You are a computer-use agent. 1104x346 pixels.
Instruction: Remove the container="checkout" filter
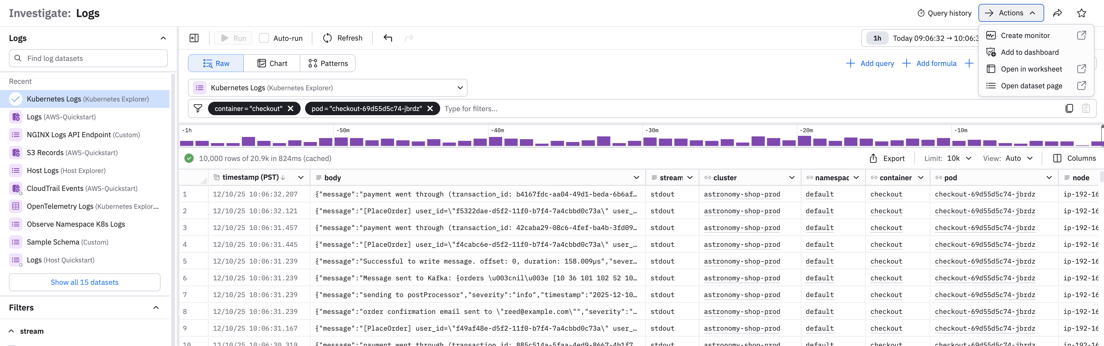(291, 108)
